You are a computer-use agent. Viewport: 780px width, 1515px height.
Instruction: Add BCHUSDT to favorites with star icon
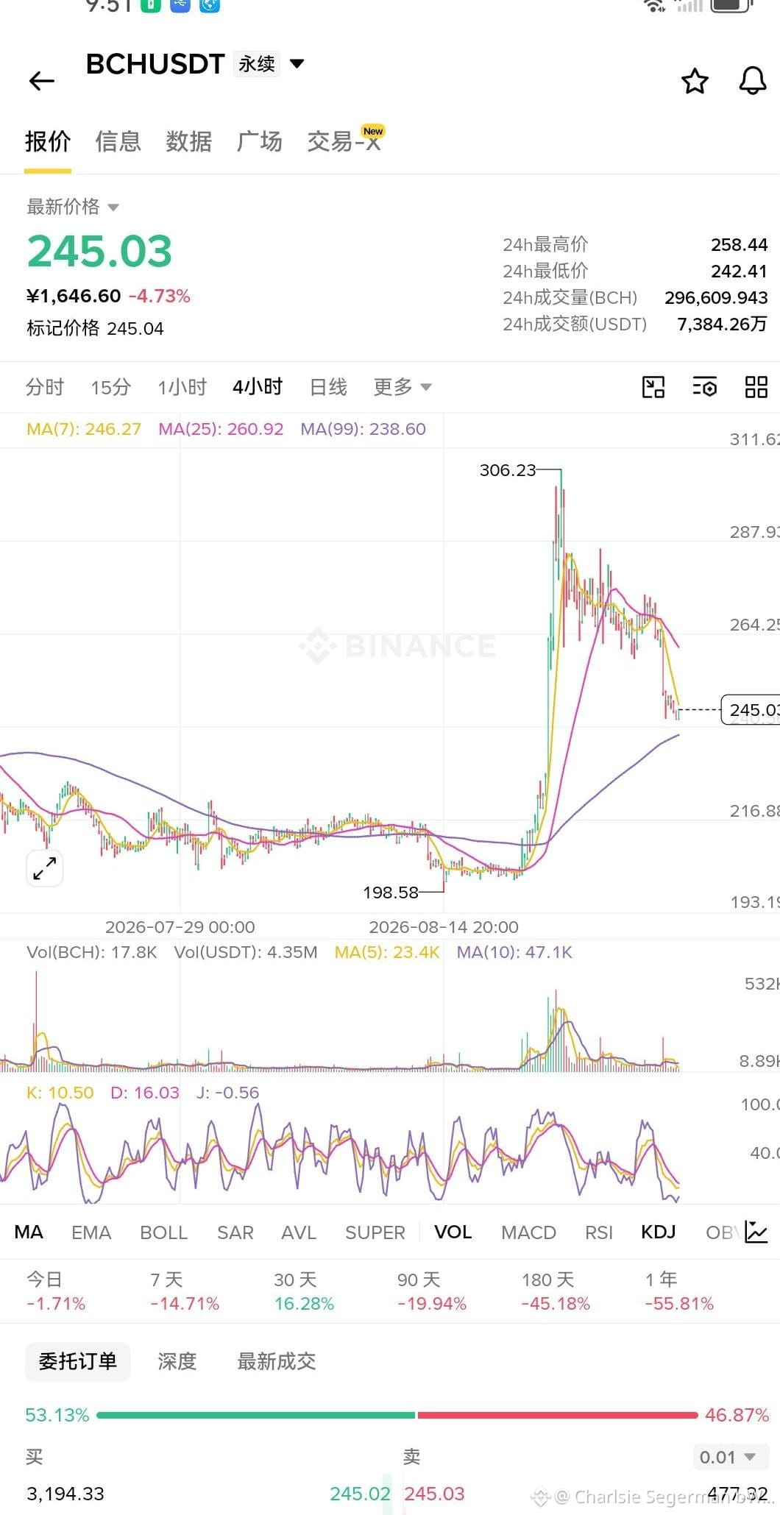click(695, 81)
